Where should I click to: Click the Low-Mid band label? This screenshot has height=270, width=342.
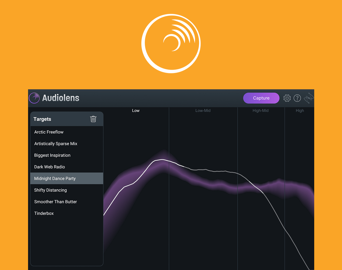click(203, 111)
